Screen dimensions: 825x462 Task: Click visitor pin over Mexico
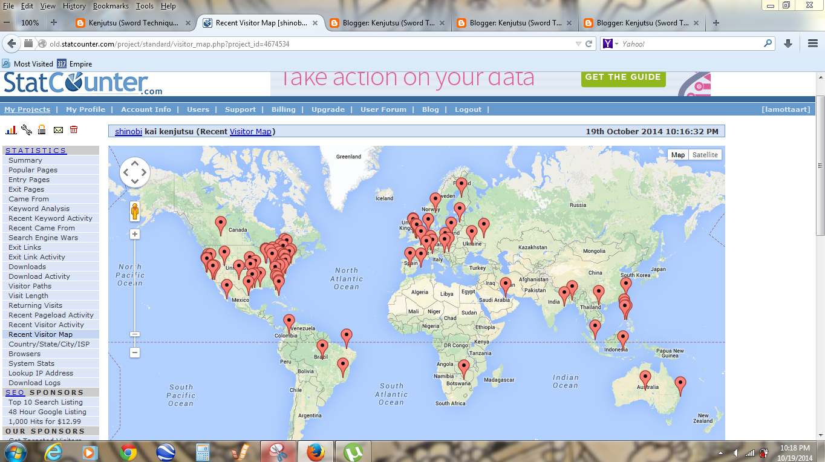click(x=227, y=288)
